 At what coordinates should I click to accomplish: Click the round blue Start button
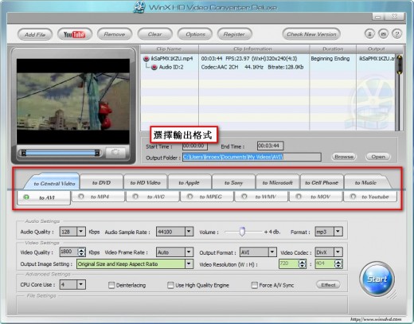[x=377, y=279]
